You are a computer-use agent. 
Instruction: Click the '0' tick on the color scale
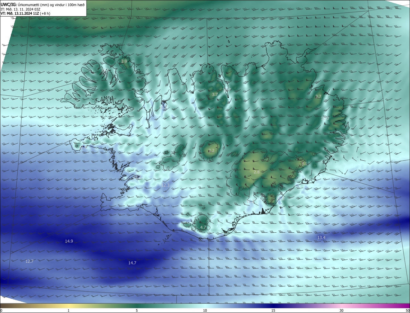[1, 310]
